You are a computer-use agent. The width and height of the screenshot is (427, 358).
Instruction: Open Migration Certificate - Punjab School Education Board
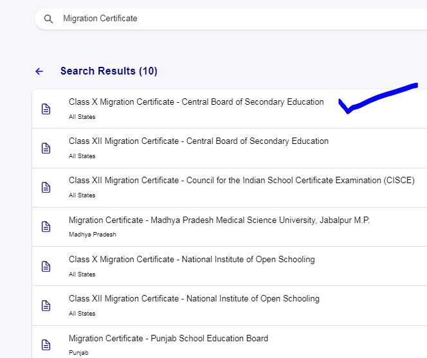point(168,338)
